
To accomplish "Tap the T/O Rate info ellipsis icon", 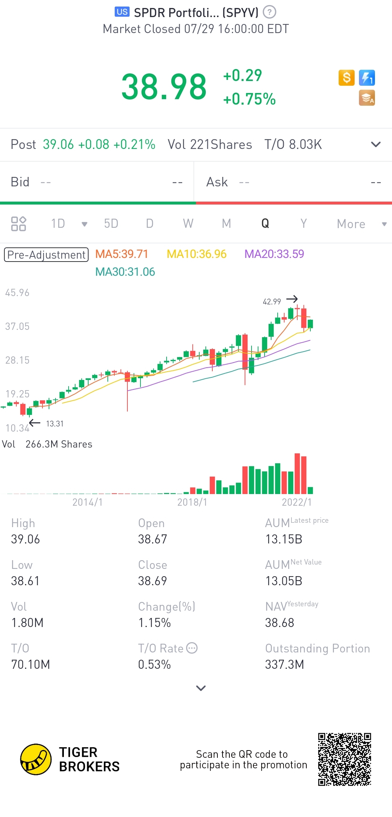I will point(192,648).
